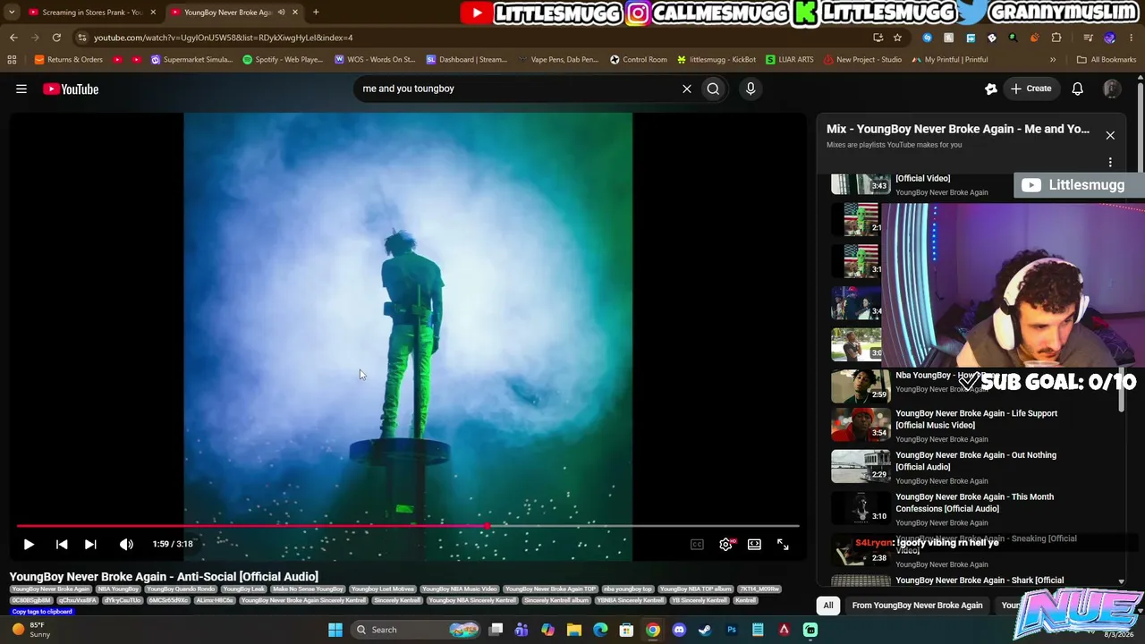This screenshot has width=1145, height=644.
Task: Open the Chrome apps grid shortcut
Action: [12, 60]
